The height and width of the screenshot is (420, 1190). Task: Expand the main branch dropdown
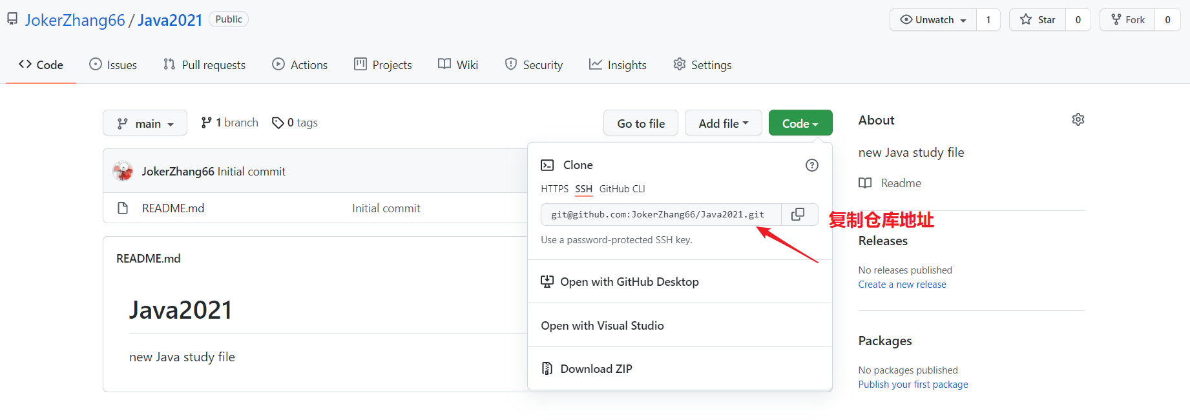click(145, 123)
